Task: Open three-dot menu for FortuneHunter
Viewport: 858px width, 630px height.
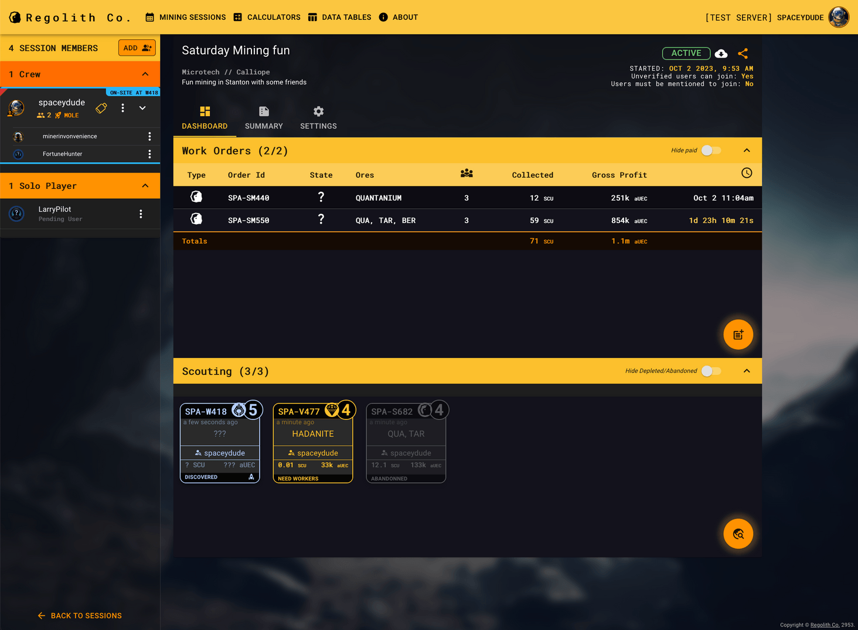Action: click(x=149, y=154)
